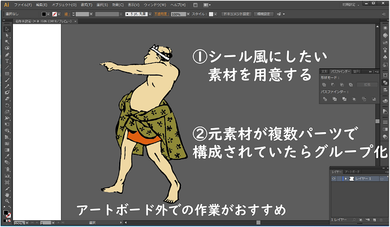The image size is (390, 227).
Task: Pick the Rotate tool
Action: click(7, 106)
